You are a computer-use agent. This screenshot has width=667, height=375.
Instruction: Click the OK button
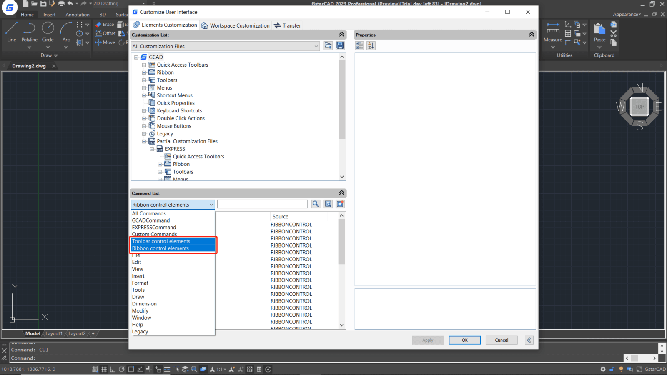[x=464, y=340]
